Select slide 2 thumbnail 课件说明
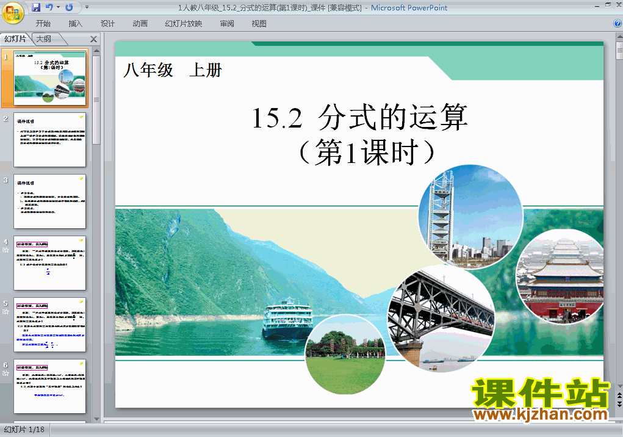This screenshot has height=437, width=623. point(49,139)
